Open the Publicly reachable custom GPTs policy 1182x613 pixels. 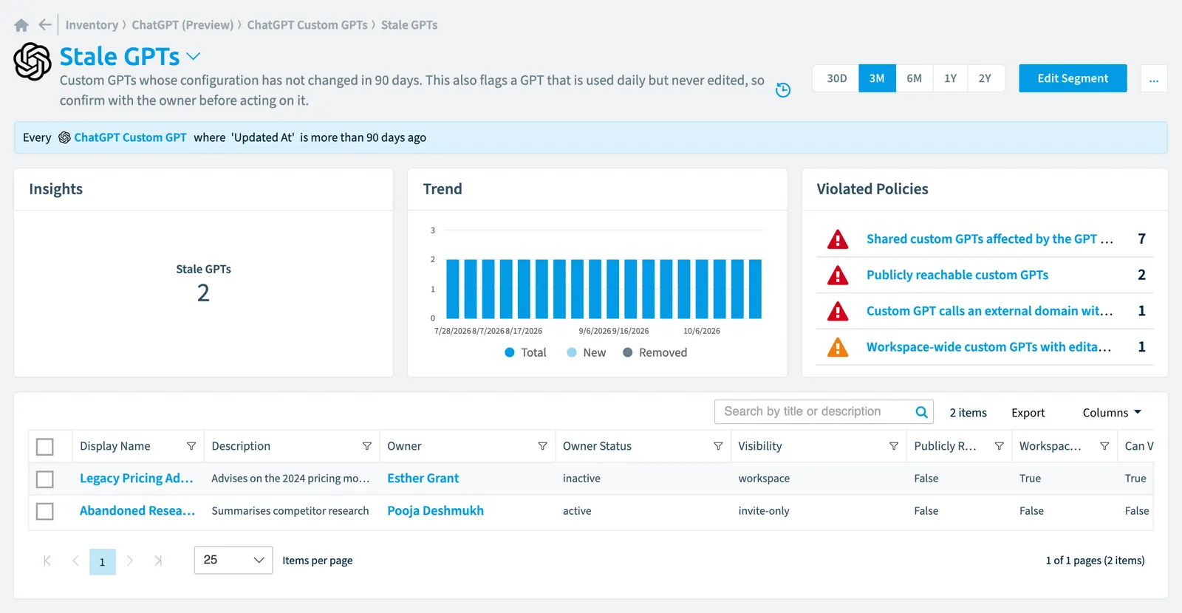click(x=957, y=275)
